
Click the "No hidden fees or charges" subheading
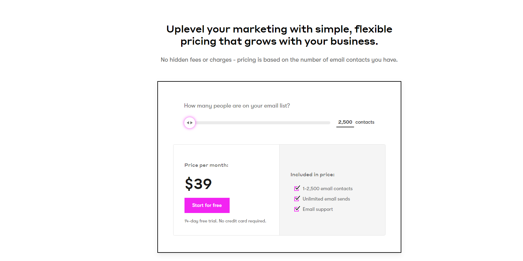tap(279, 60)
